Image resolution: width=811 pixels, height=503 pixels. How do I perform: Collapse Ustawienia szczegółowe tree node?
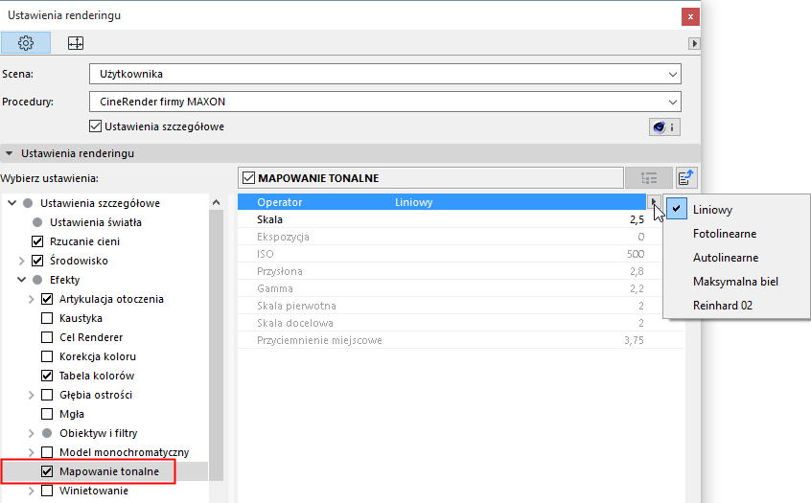click(x=12, y=203)
